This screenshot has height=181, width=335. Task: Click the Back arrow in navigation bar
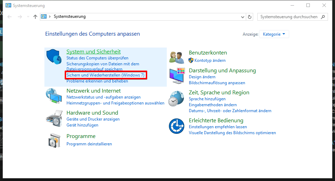[9, 17]
